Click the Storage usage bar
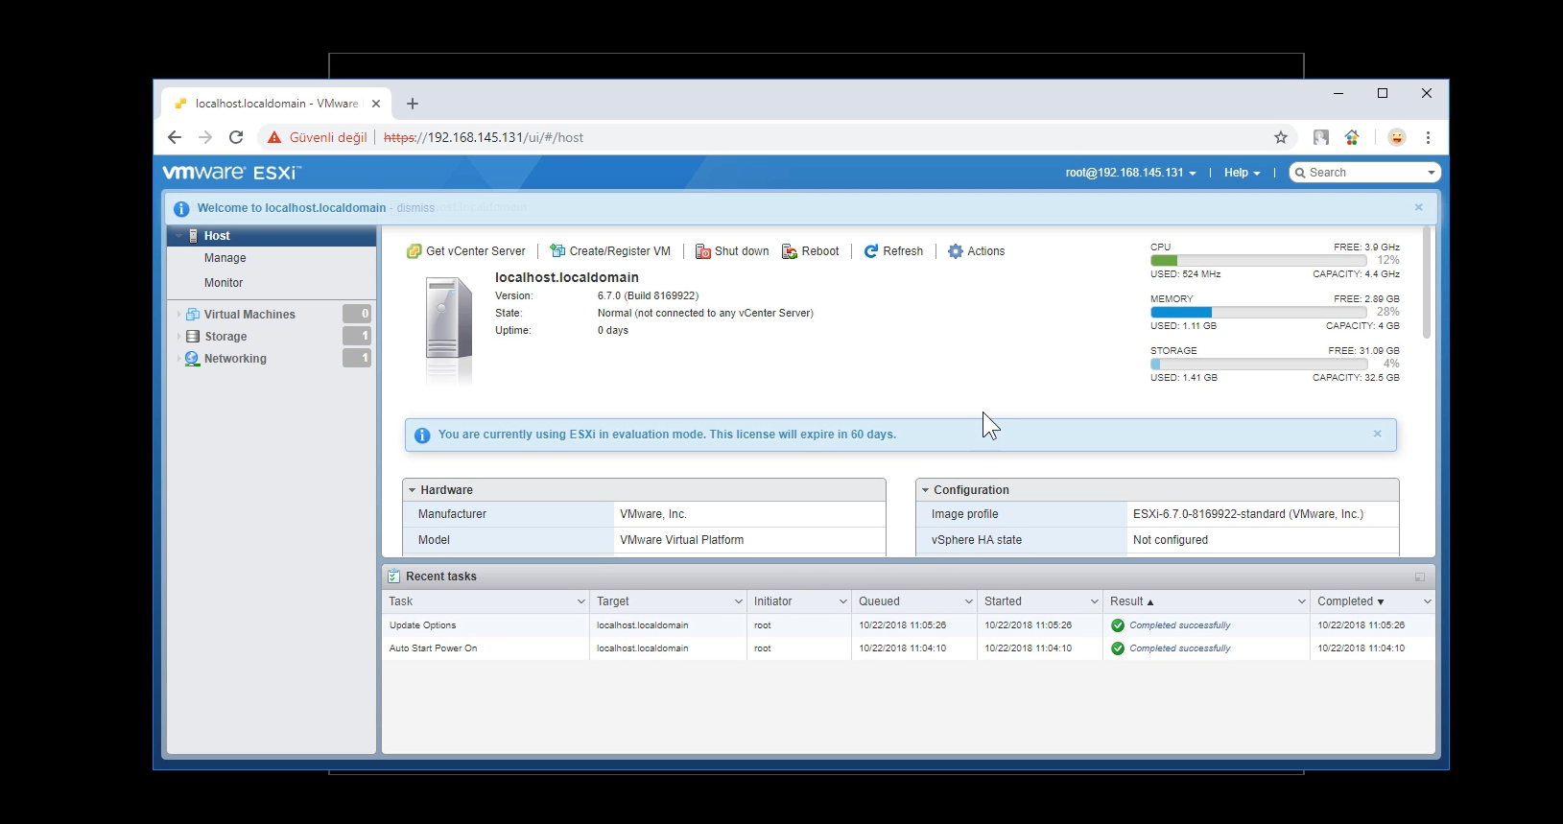Viewport: 1563px width, 824px height. pos(1258,364)
